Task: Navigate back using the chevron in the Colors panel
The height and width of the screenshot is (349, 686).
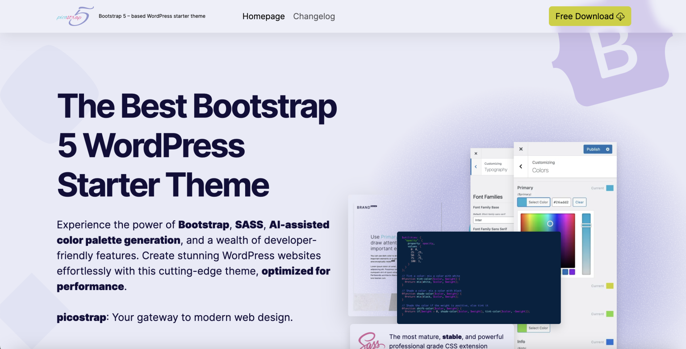Action: point(521,166)
